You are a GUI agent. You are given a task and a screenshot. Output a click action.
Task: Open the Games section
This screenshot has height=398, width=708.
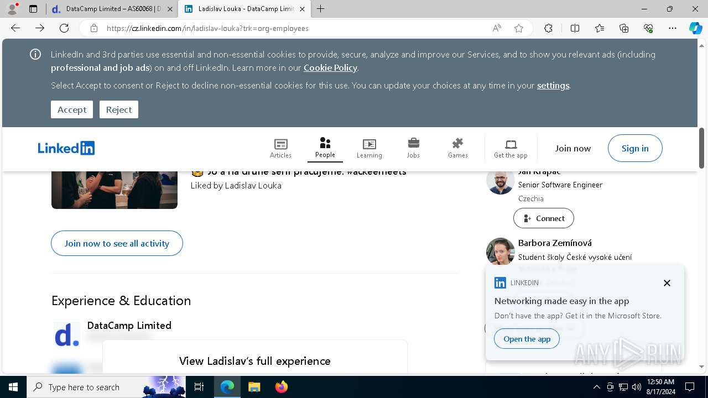coord(457,148)
